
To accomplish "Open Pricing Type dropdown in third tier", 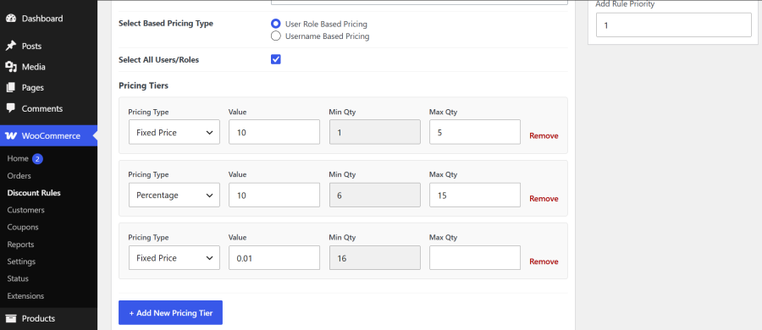I will click(174, 257).
